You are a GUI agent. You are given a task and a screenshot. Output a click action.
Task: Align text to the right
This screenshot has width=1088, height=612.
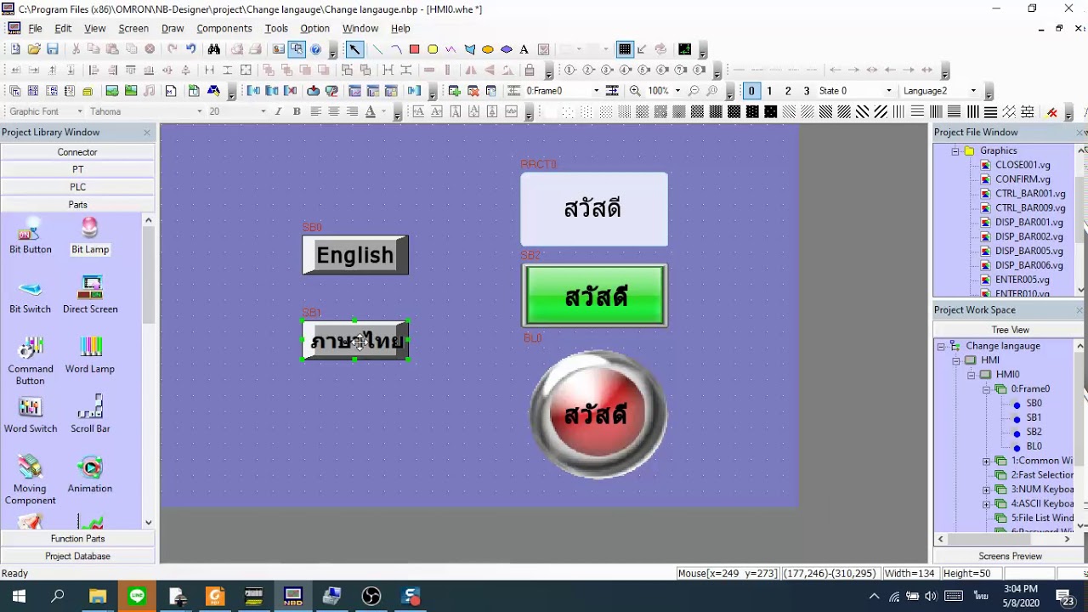[x=352, y=111]
